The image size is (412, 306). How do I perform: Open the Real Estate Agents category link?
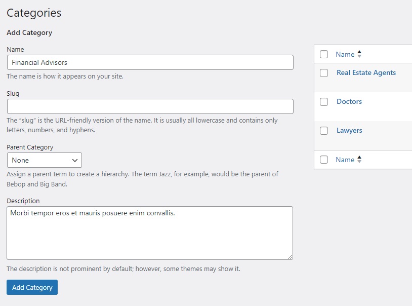(366, 72)
